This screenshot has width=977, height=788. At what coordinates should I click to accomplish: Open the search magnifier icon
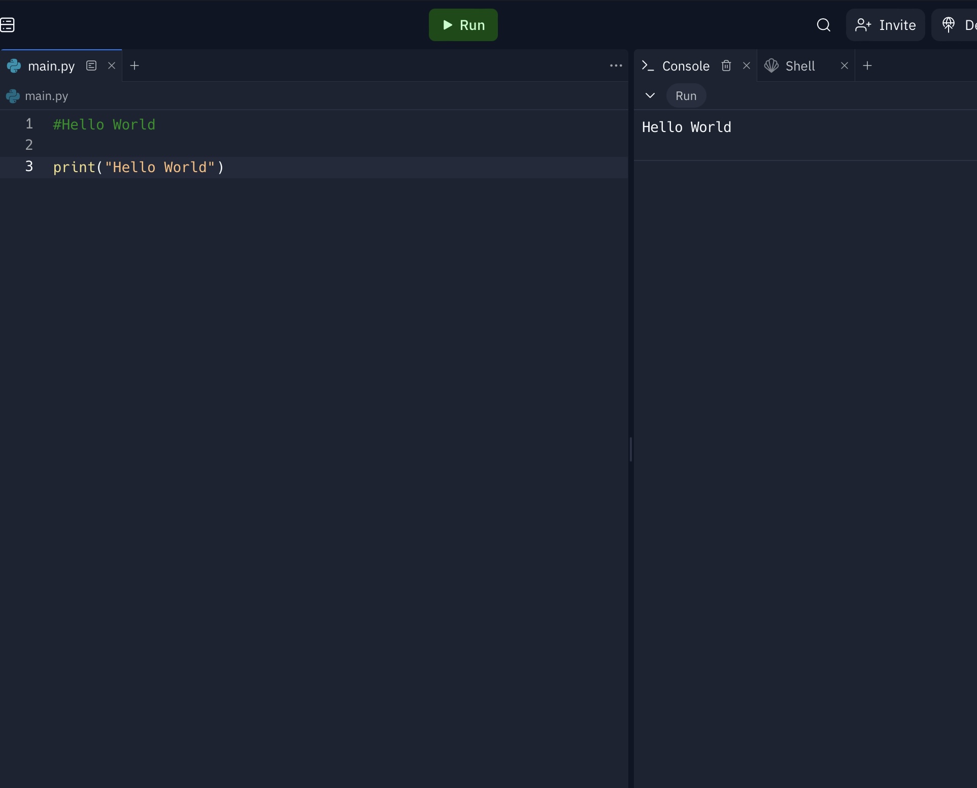[823, 25]
